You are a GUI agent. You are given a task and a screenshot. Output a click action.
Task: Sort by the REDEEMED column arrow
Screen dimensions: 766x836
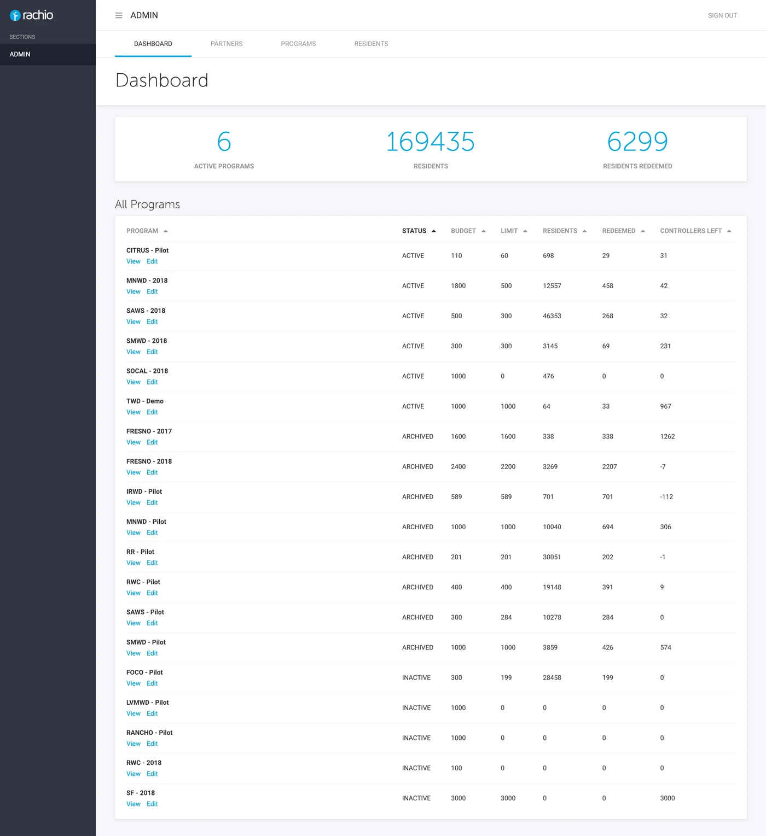point(643,231)
